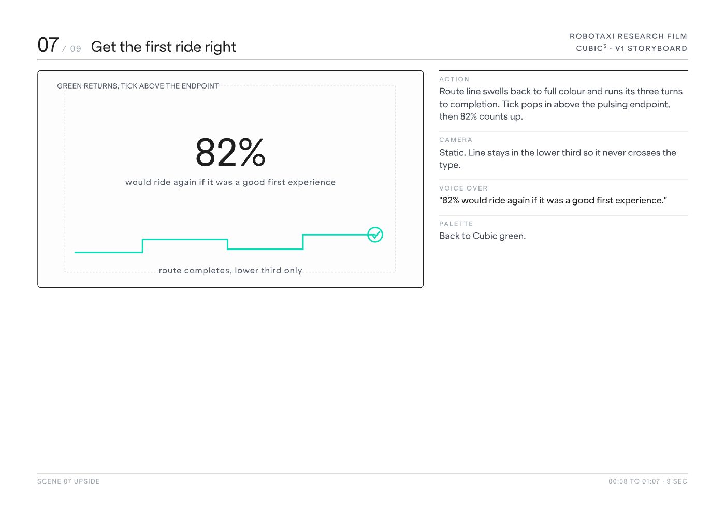Viewport: 725px width, 512px height.
Task: Select the large 82% statistic
Action: 230,152
